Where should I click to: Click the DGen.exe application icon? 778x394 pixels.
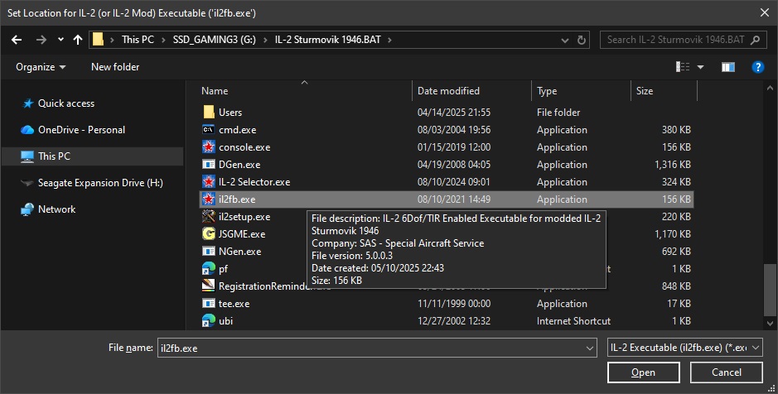coord(209,165)
